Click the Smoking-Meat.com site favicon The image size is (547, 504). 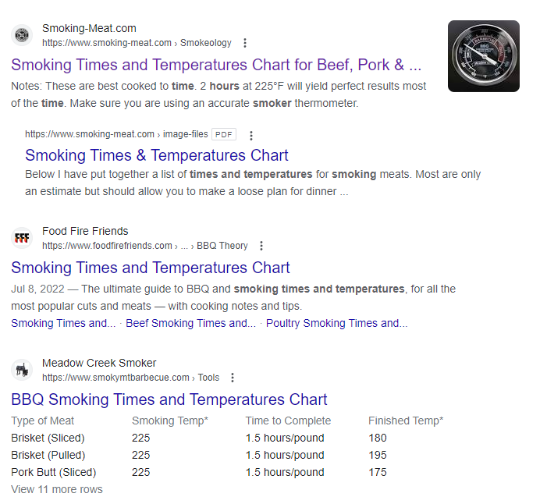point(22,35)
